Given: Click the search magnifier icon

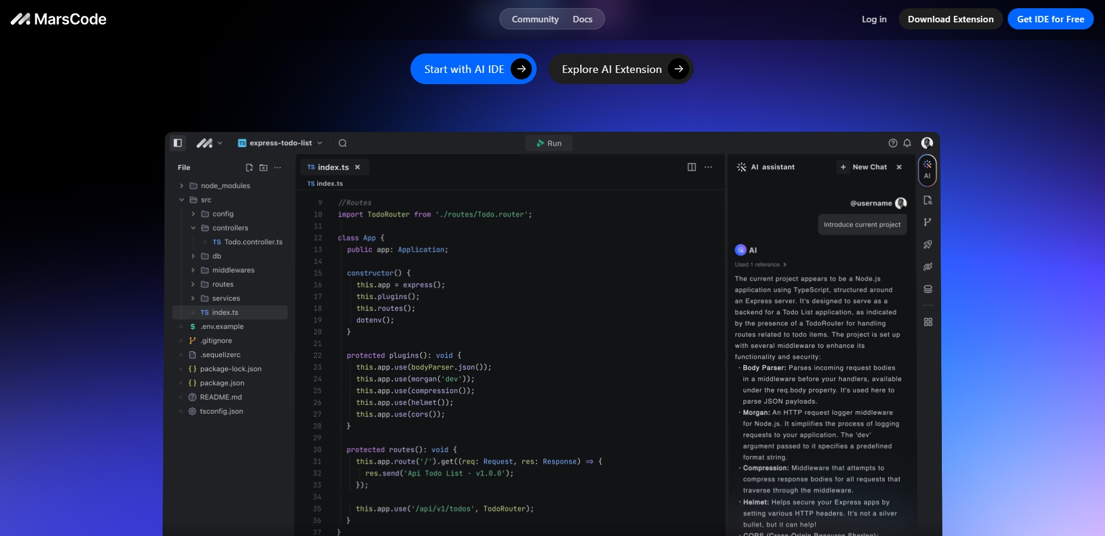Looking at the screenshot, I should click(342, 143).
